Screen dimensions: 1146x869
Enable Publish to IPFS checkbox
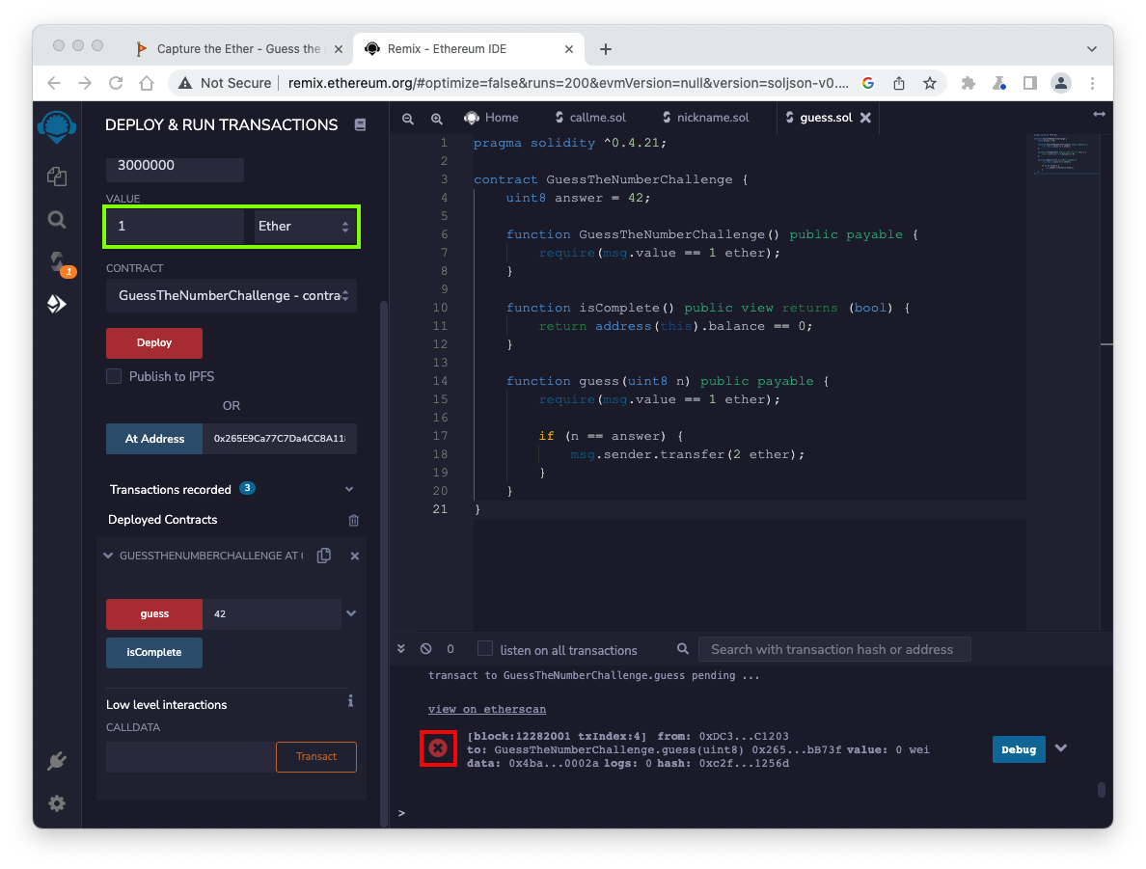114,376
